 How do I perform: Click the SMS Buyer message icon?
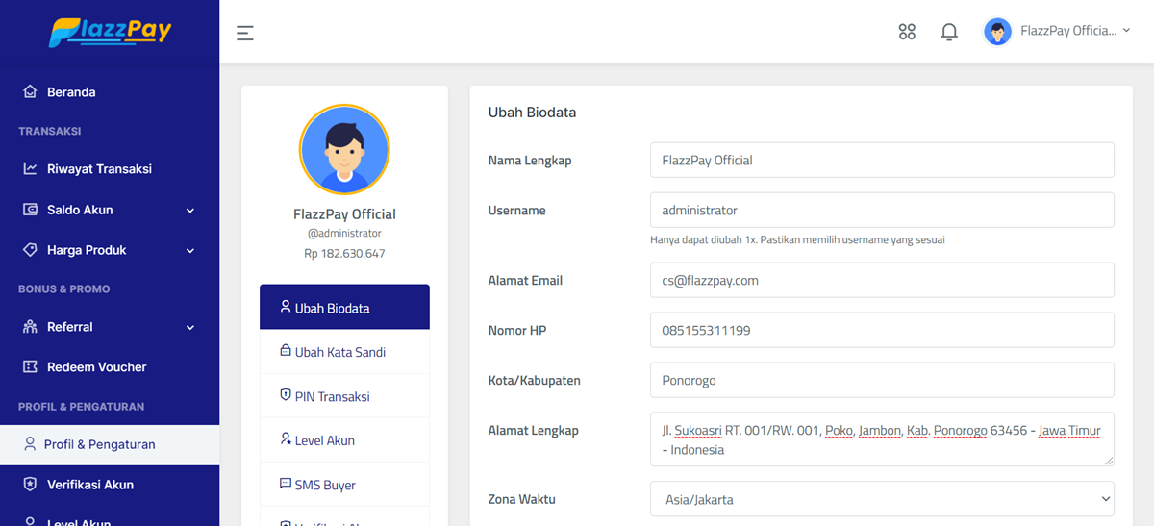(286, 484)
